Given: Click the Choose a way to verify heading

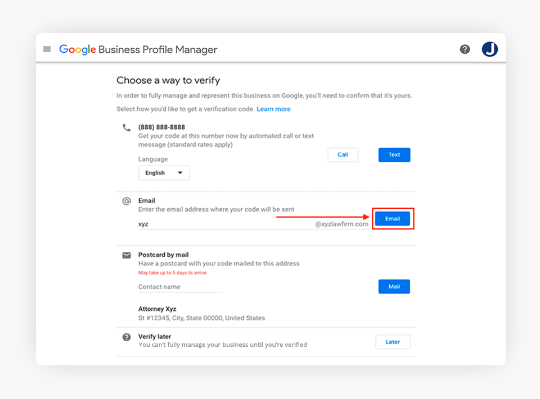Looking at the screenshot, I should coord(168,81).
